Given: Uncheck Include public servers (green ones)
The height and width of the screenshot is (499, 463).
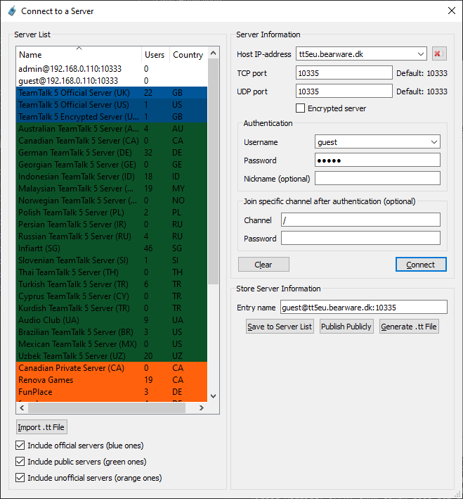Looking at the screenshot, I should click(20, 462).
